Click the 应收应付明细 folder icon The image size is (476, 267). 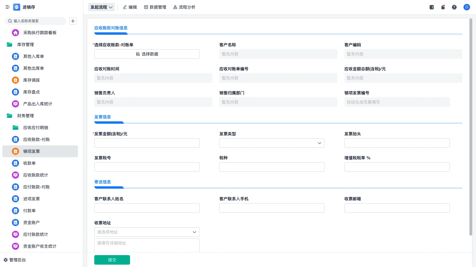[x=15, y=128]
